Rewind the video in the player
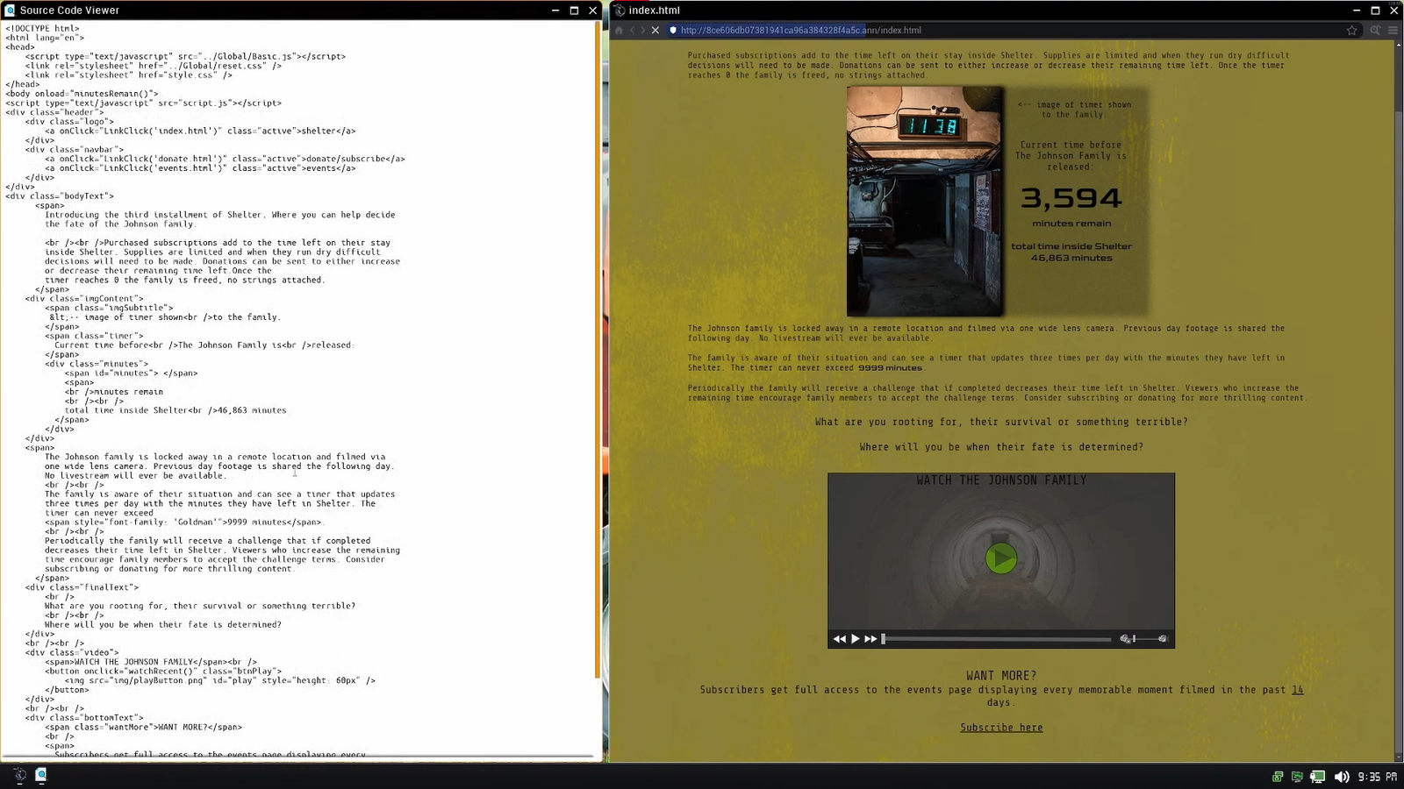 [840, 639]
